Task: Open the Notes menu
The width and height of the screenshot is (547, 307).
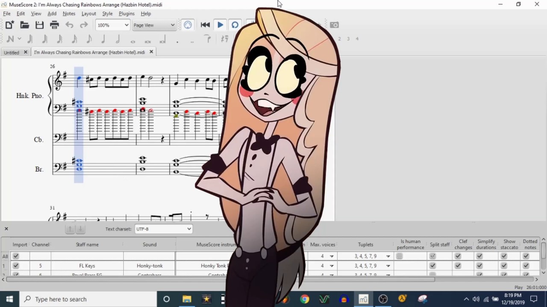Action: [x=69, y=14]
